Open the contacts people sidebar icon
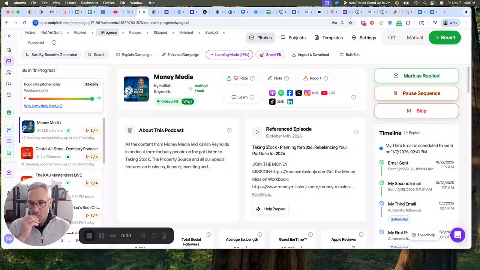480x270 pixels. (9, 72)
